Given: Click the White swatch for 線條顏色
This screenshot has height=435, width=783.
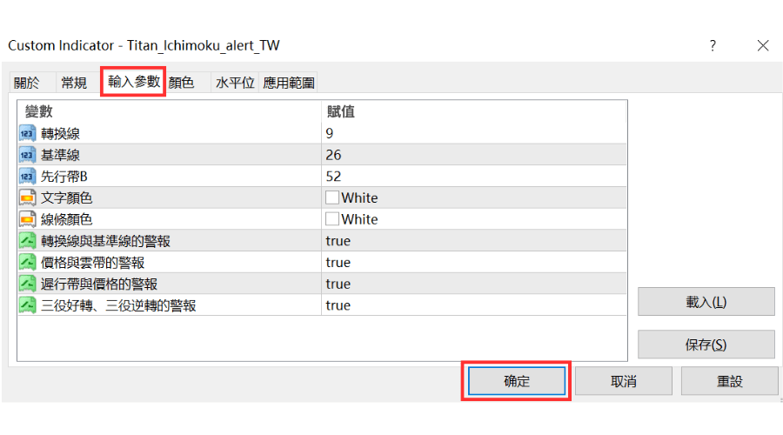Looking at the screenshot, I should (x=332, y=219).
